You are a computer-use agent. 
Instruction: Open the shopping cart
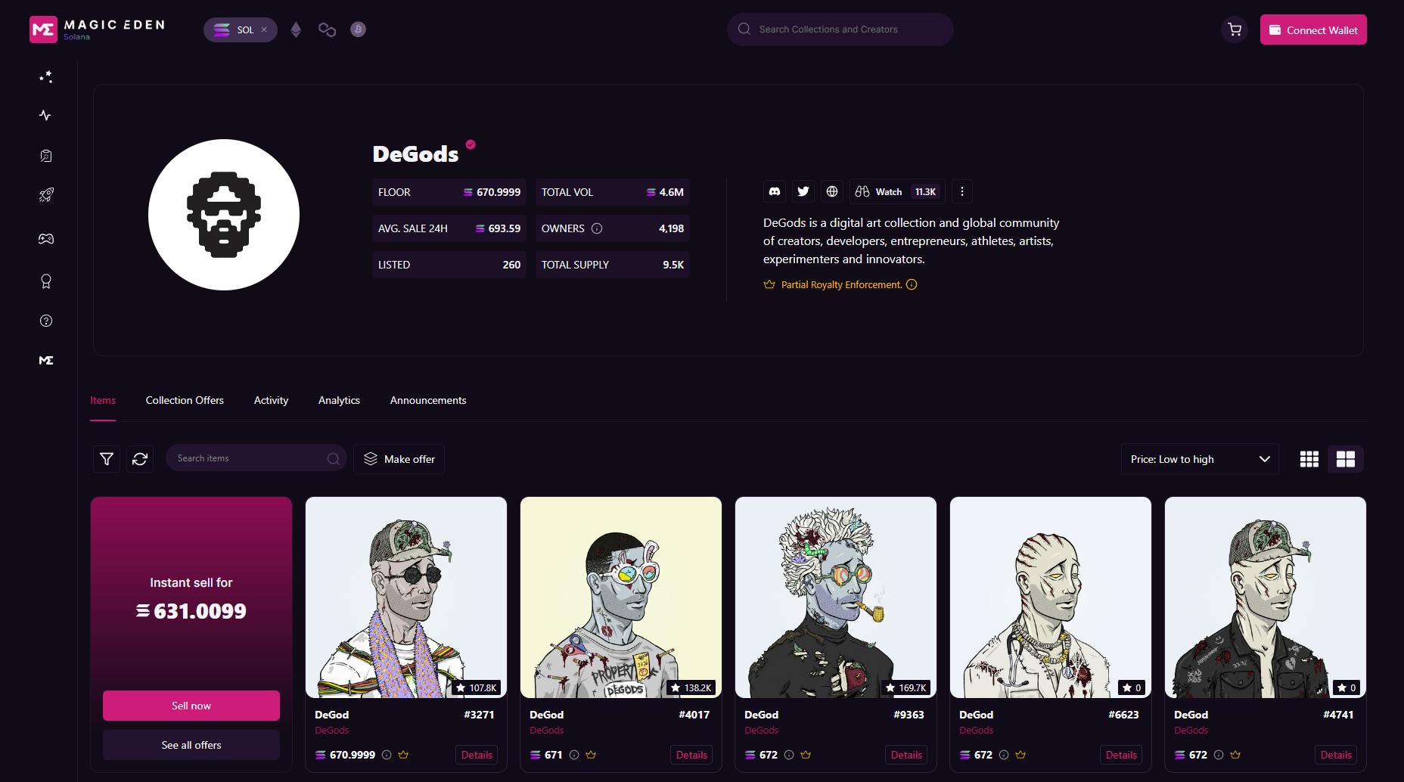[x=1235, y=29]
